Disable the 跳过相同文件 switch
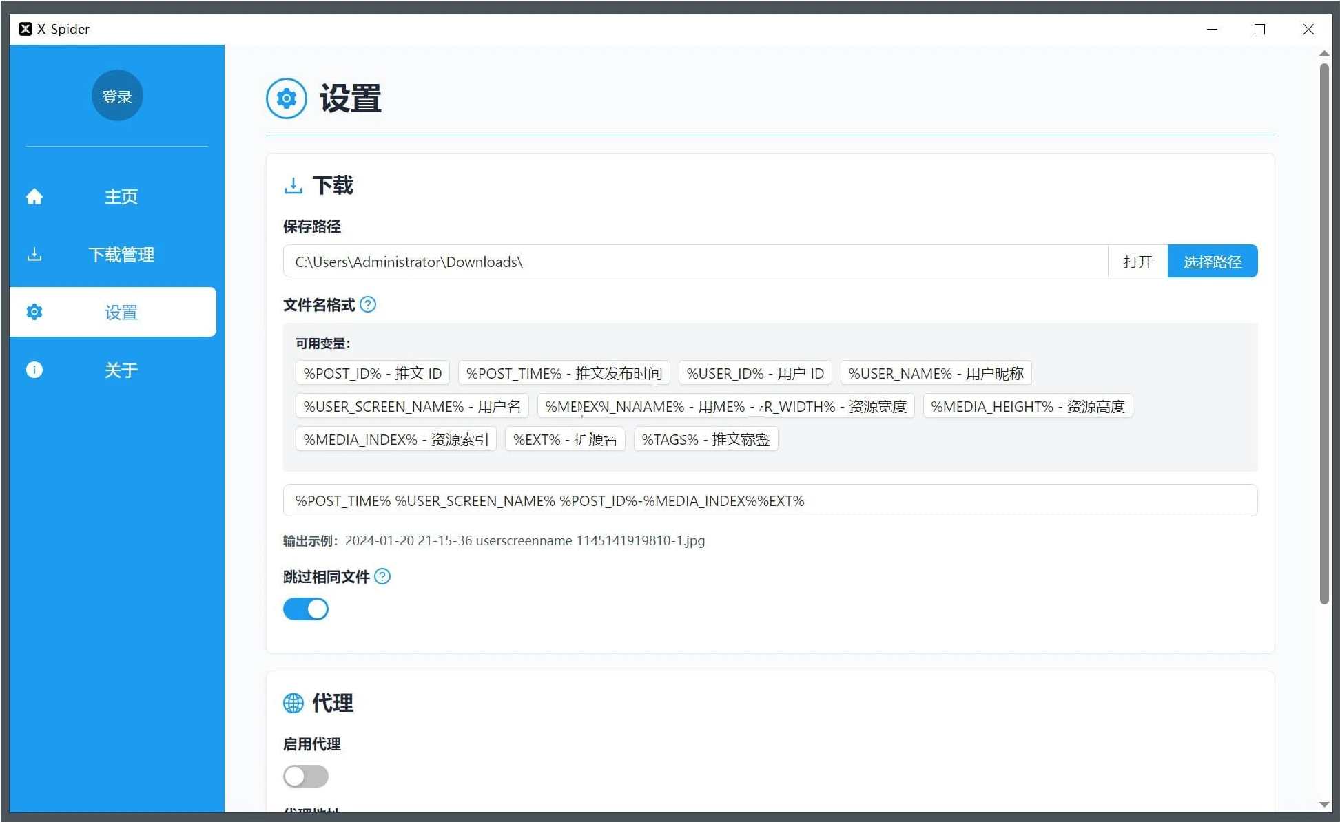1340x822 pixels. point(306,609)
